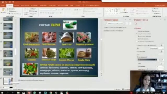Open the Section dropdown in Slides group
The width and height of the screenshot is (167, 94).
[33, 14]
